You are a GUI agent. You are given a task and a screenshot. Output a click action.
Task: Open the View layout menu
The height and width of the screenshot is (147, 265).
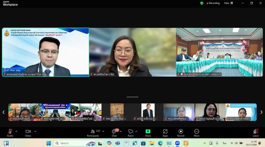228,3
